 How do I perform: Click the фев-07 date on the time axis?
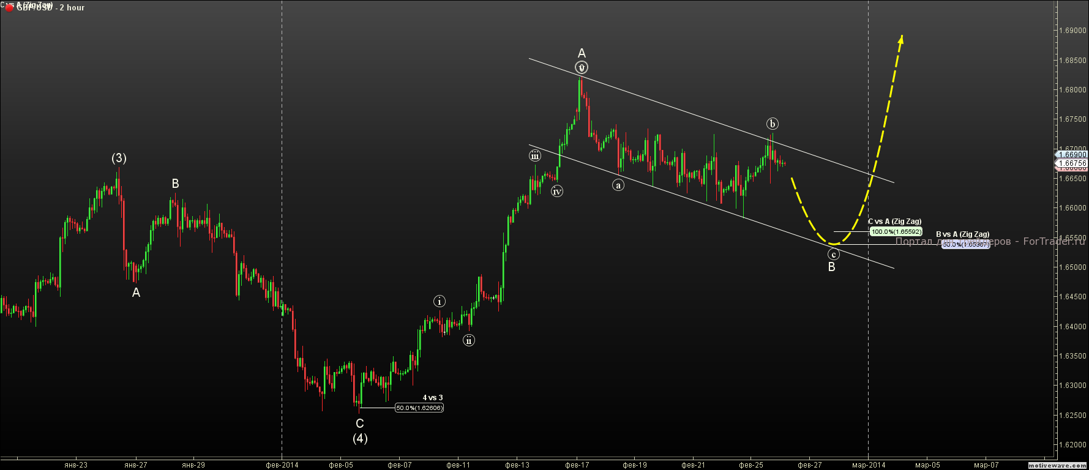point(400,465)
